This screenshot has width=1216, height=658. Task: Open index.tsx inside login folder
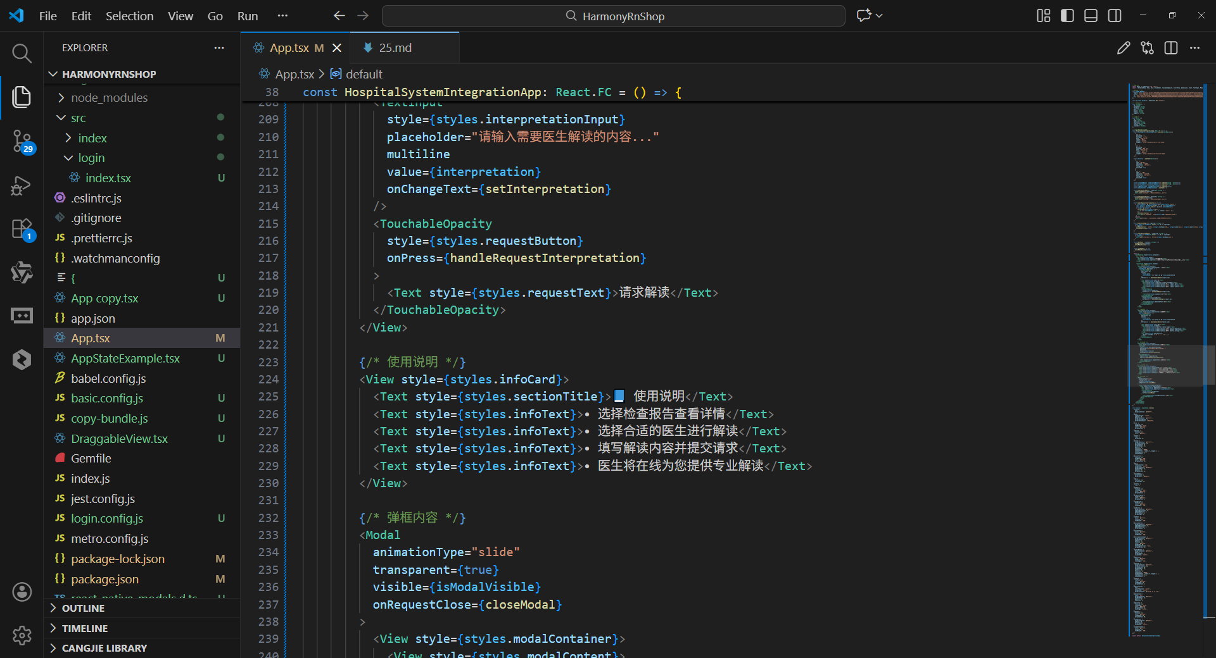tap(142, 178)
